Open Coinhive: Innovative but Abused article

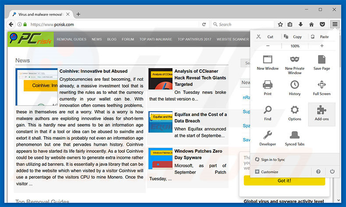(93, 71)
